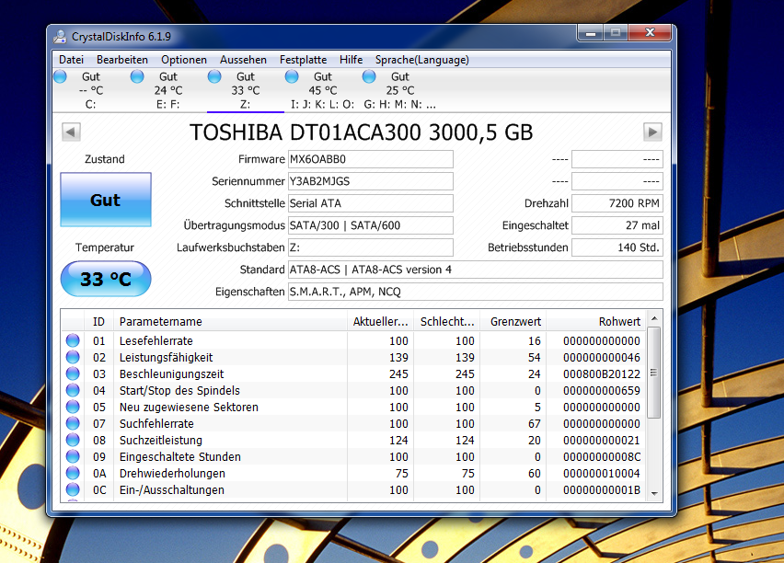Screen dimensions: 784x563
Task: Select the I: J: K: L: O: disk orb
Action: coord(292,76)
